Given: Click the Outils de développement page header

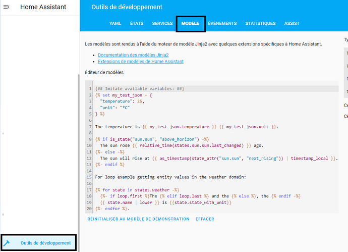Looking at the screenshot, I should [127, 7].
